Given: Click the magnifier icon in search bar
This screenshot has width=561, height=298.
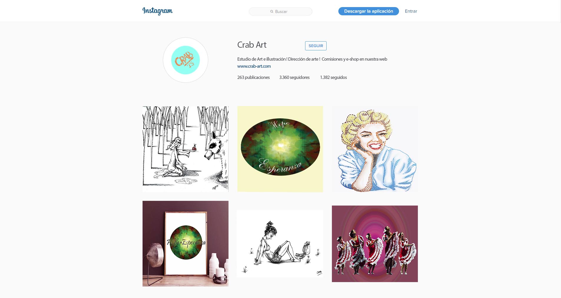Looking at the screenshot, I should point(272,11).
